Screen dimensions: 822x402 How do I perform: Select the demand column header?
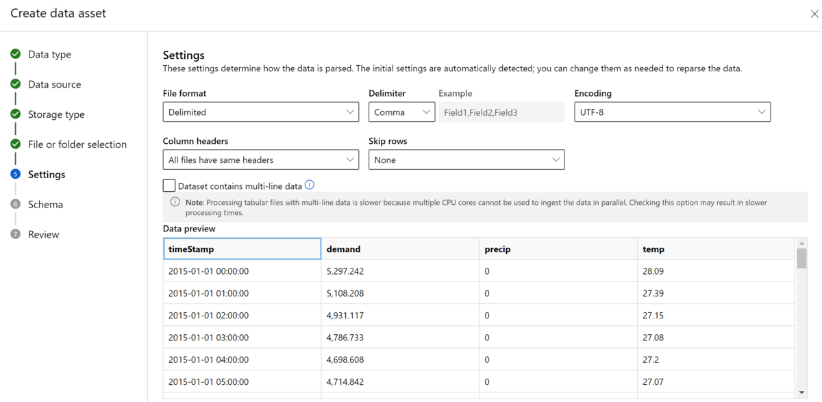tap(399, 249)
